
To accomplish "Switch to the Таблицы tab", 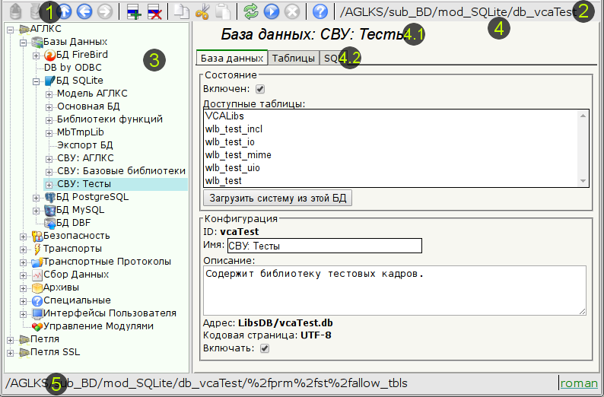I will coord(294,59).
